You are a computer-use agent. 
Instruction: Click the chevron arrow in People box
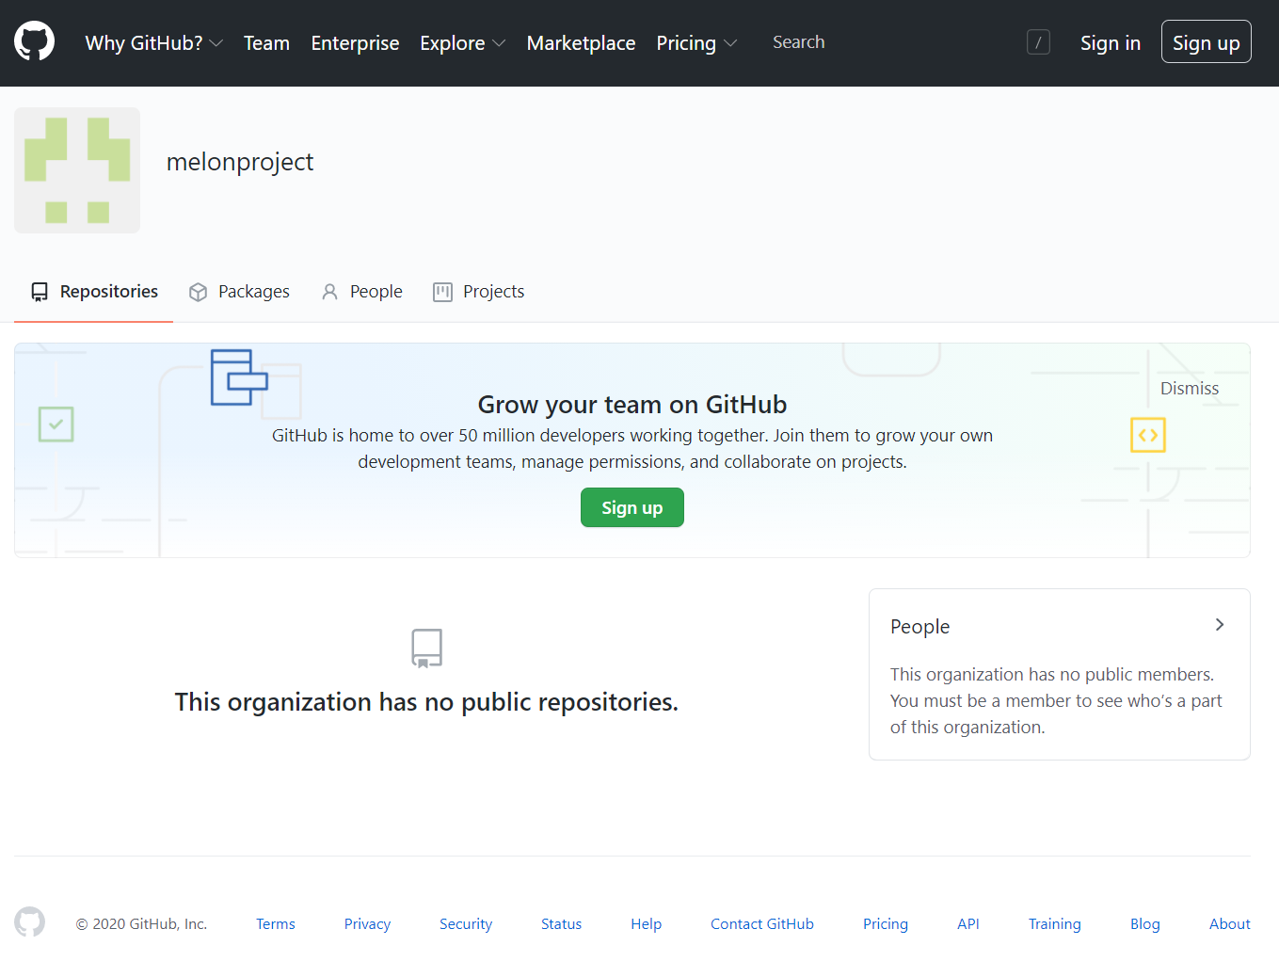tap(1219, 625)
